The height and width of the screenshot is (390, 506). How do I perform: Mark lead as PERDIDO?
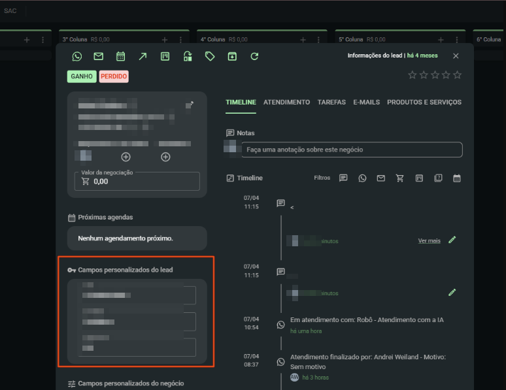coord(114,76)
